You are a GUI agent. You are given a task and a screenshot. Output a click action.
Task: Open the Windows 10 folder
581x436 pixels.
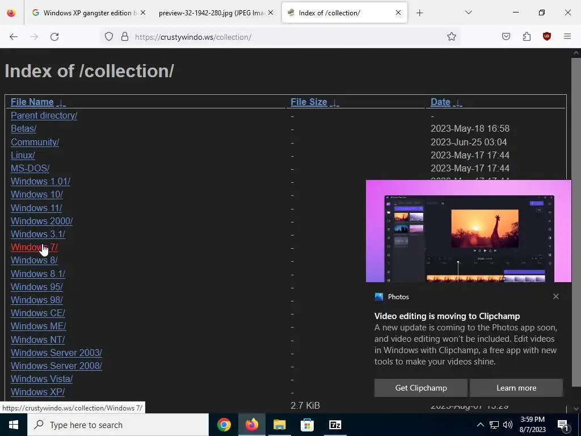coord(37,194)
